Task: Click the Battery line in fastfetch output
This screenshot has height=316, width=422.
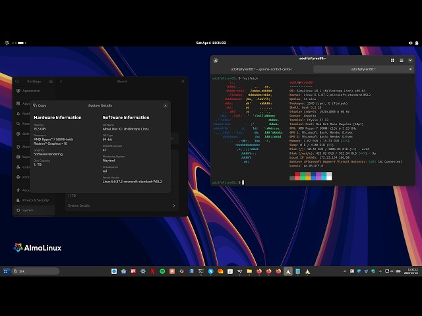Action: (346, 162)
